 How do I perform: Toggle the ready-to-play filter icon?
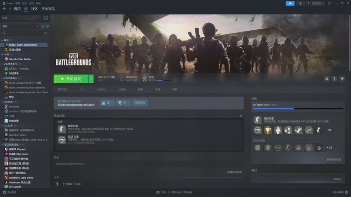point(47,26)
